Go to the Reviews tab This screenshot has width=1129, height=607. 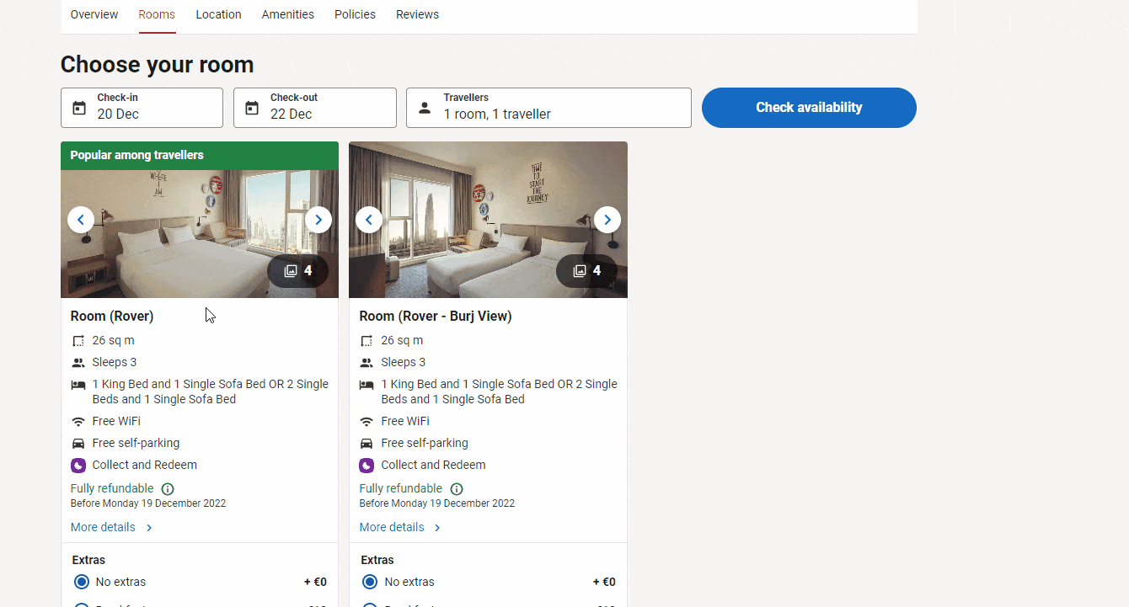pos(417,14)
